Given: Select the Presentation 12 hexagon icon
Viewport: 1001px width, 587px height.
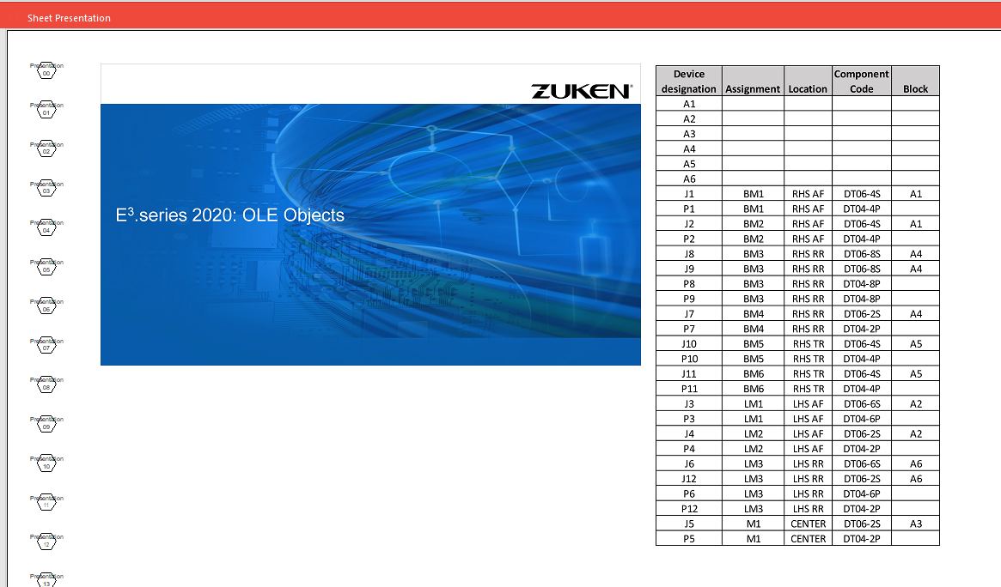Looking at the screenshot, I should 46,541.
